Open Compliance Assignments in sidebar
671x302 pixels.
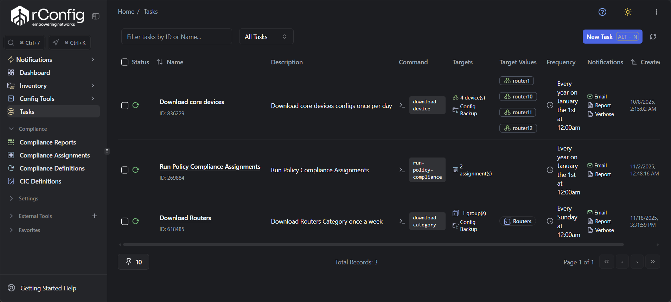tap(53, 155)
